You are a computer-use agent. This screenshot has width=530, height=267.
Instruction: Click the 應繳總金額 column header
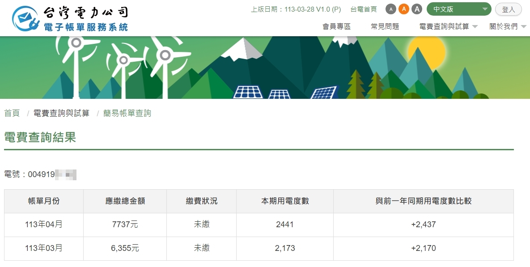point(125,201)
